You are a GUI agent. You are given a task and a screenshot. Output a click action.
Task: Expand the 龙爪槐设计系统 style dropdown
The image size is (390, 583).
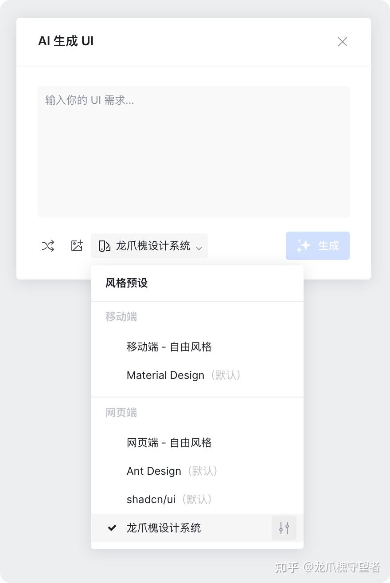click(x=149, y=246)
